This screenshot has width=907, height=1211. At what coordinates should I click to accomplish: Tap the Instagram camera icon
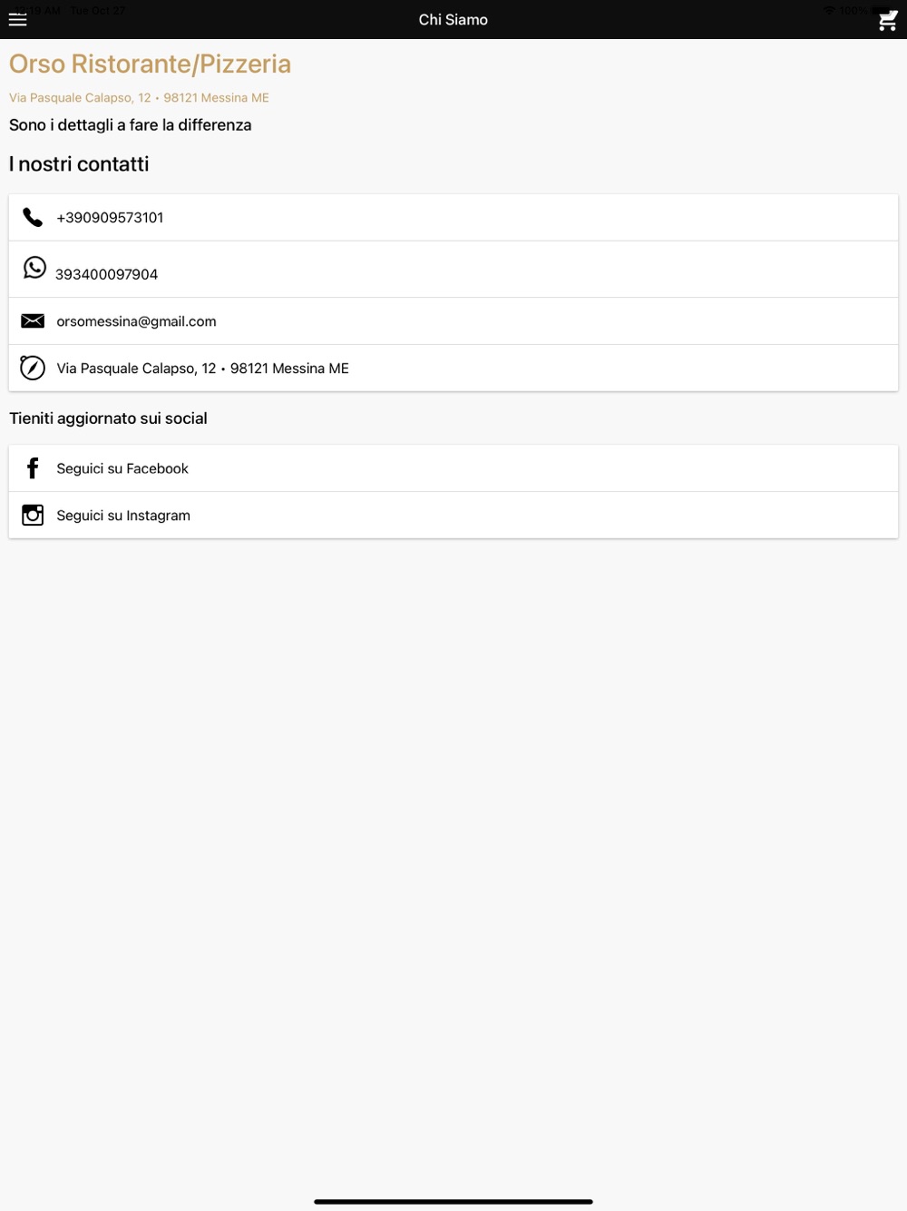33,515
